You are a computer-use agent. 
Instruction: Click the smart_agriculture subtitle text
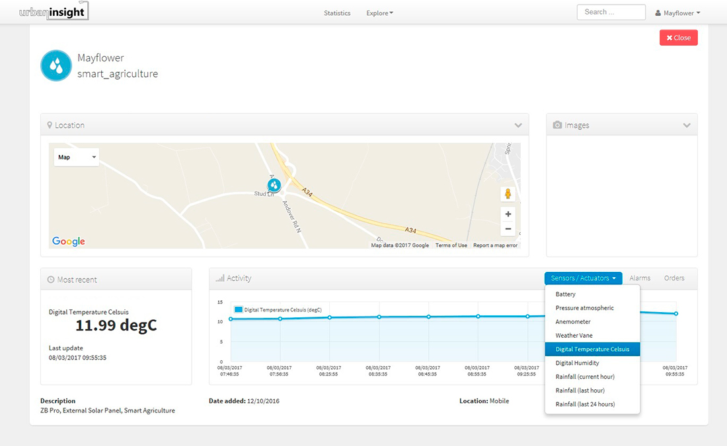pos(117,74)
